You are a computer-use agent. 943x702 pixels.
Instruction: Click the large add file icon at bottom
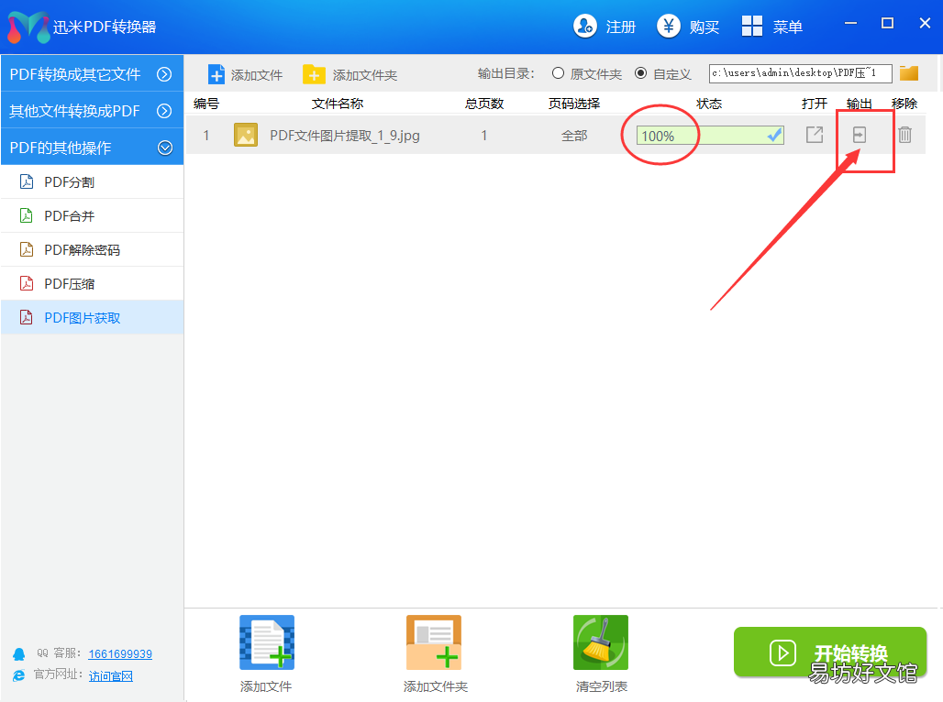(x=267, y=642)
